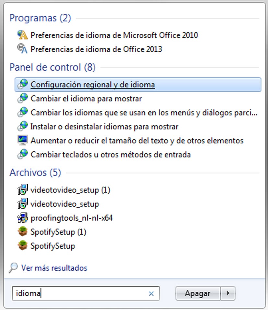268x310 pixels.
Task: Click magnifier icon beside Ver más resultados
Action: point(13,268)
